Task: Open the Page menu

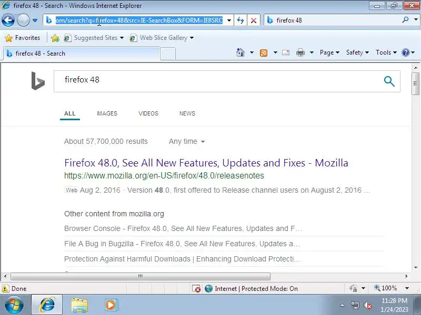Action: [x=329, y=52]
